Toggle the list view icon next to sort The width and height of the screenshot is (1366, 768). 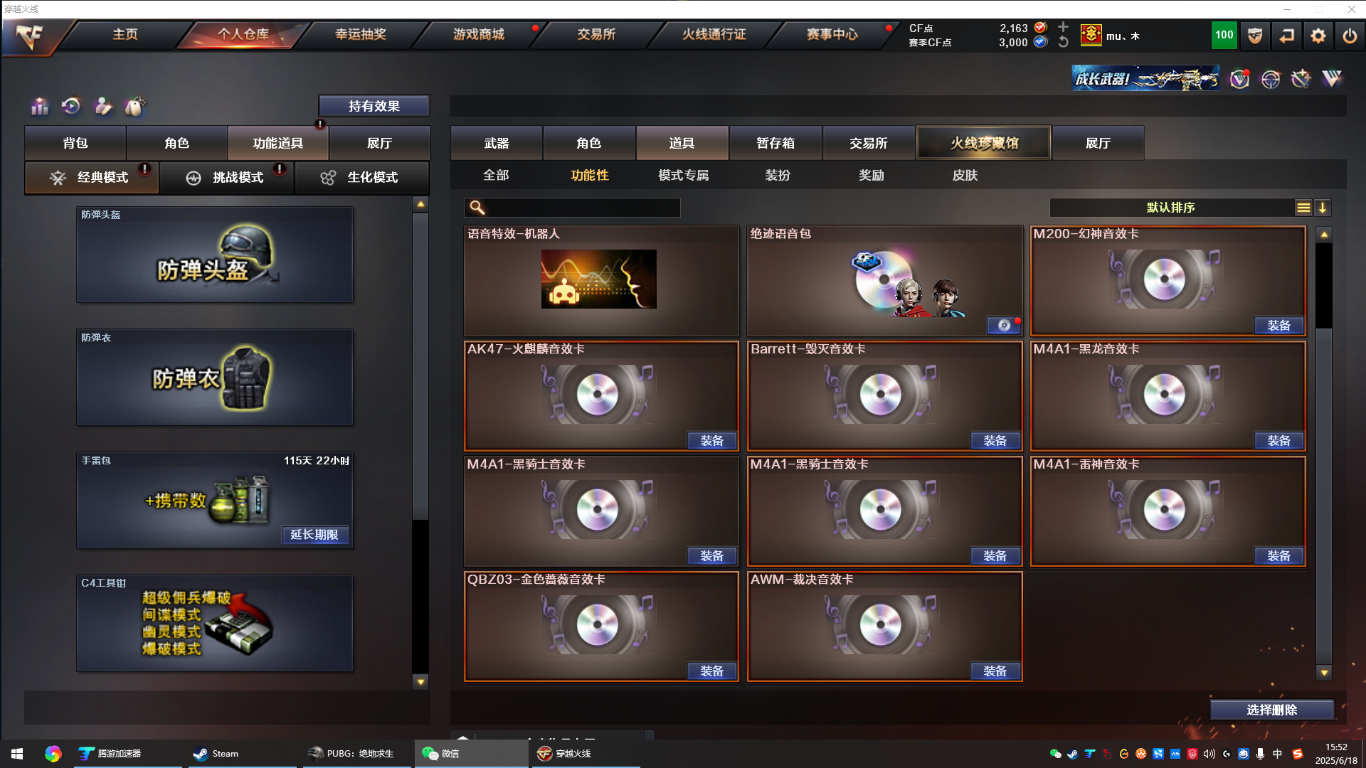1303,208
